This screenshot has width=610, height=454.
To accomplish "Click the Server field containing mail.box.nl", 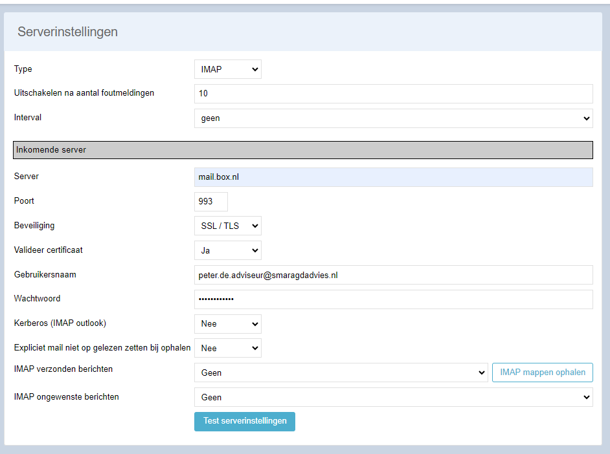I will (393, 177).
